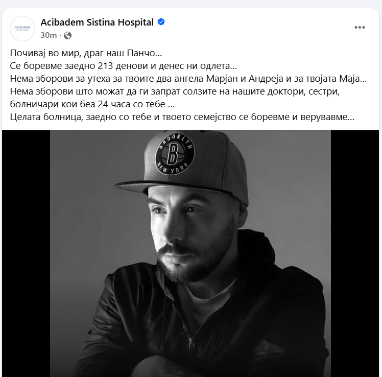Open the three-dot post options menu
Image resolution: width=382 pixels, height=377 pixels.
click(360, 27)
